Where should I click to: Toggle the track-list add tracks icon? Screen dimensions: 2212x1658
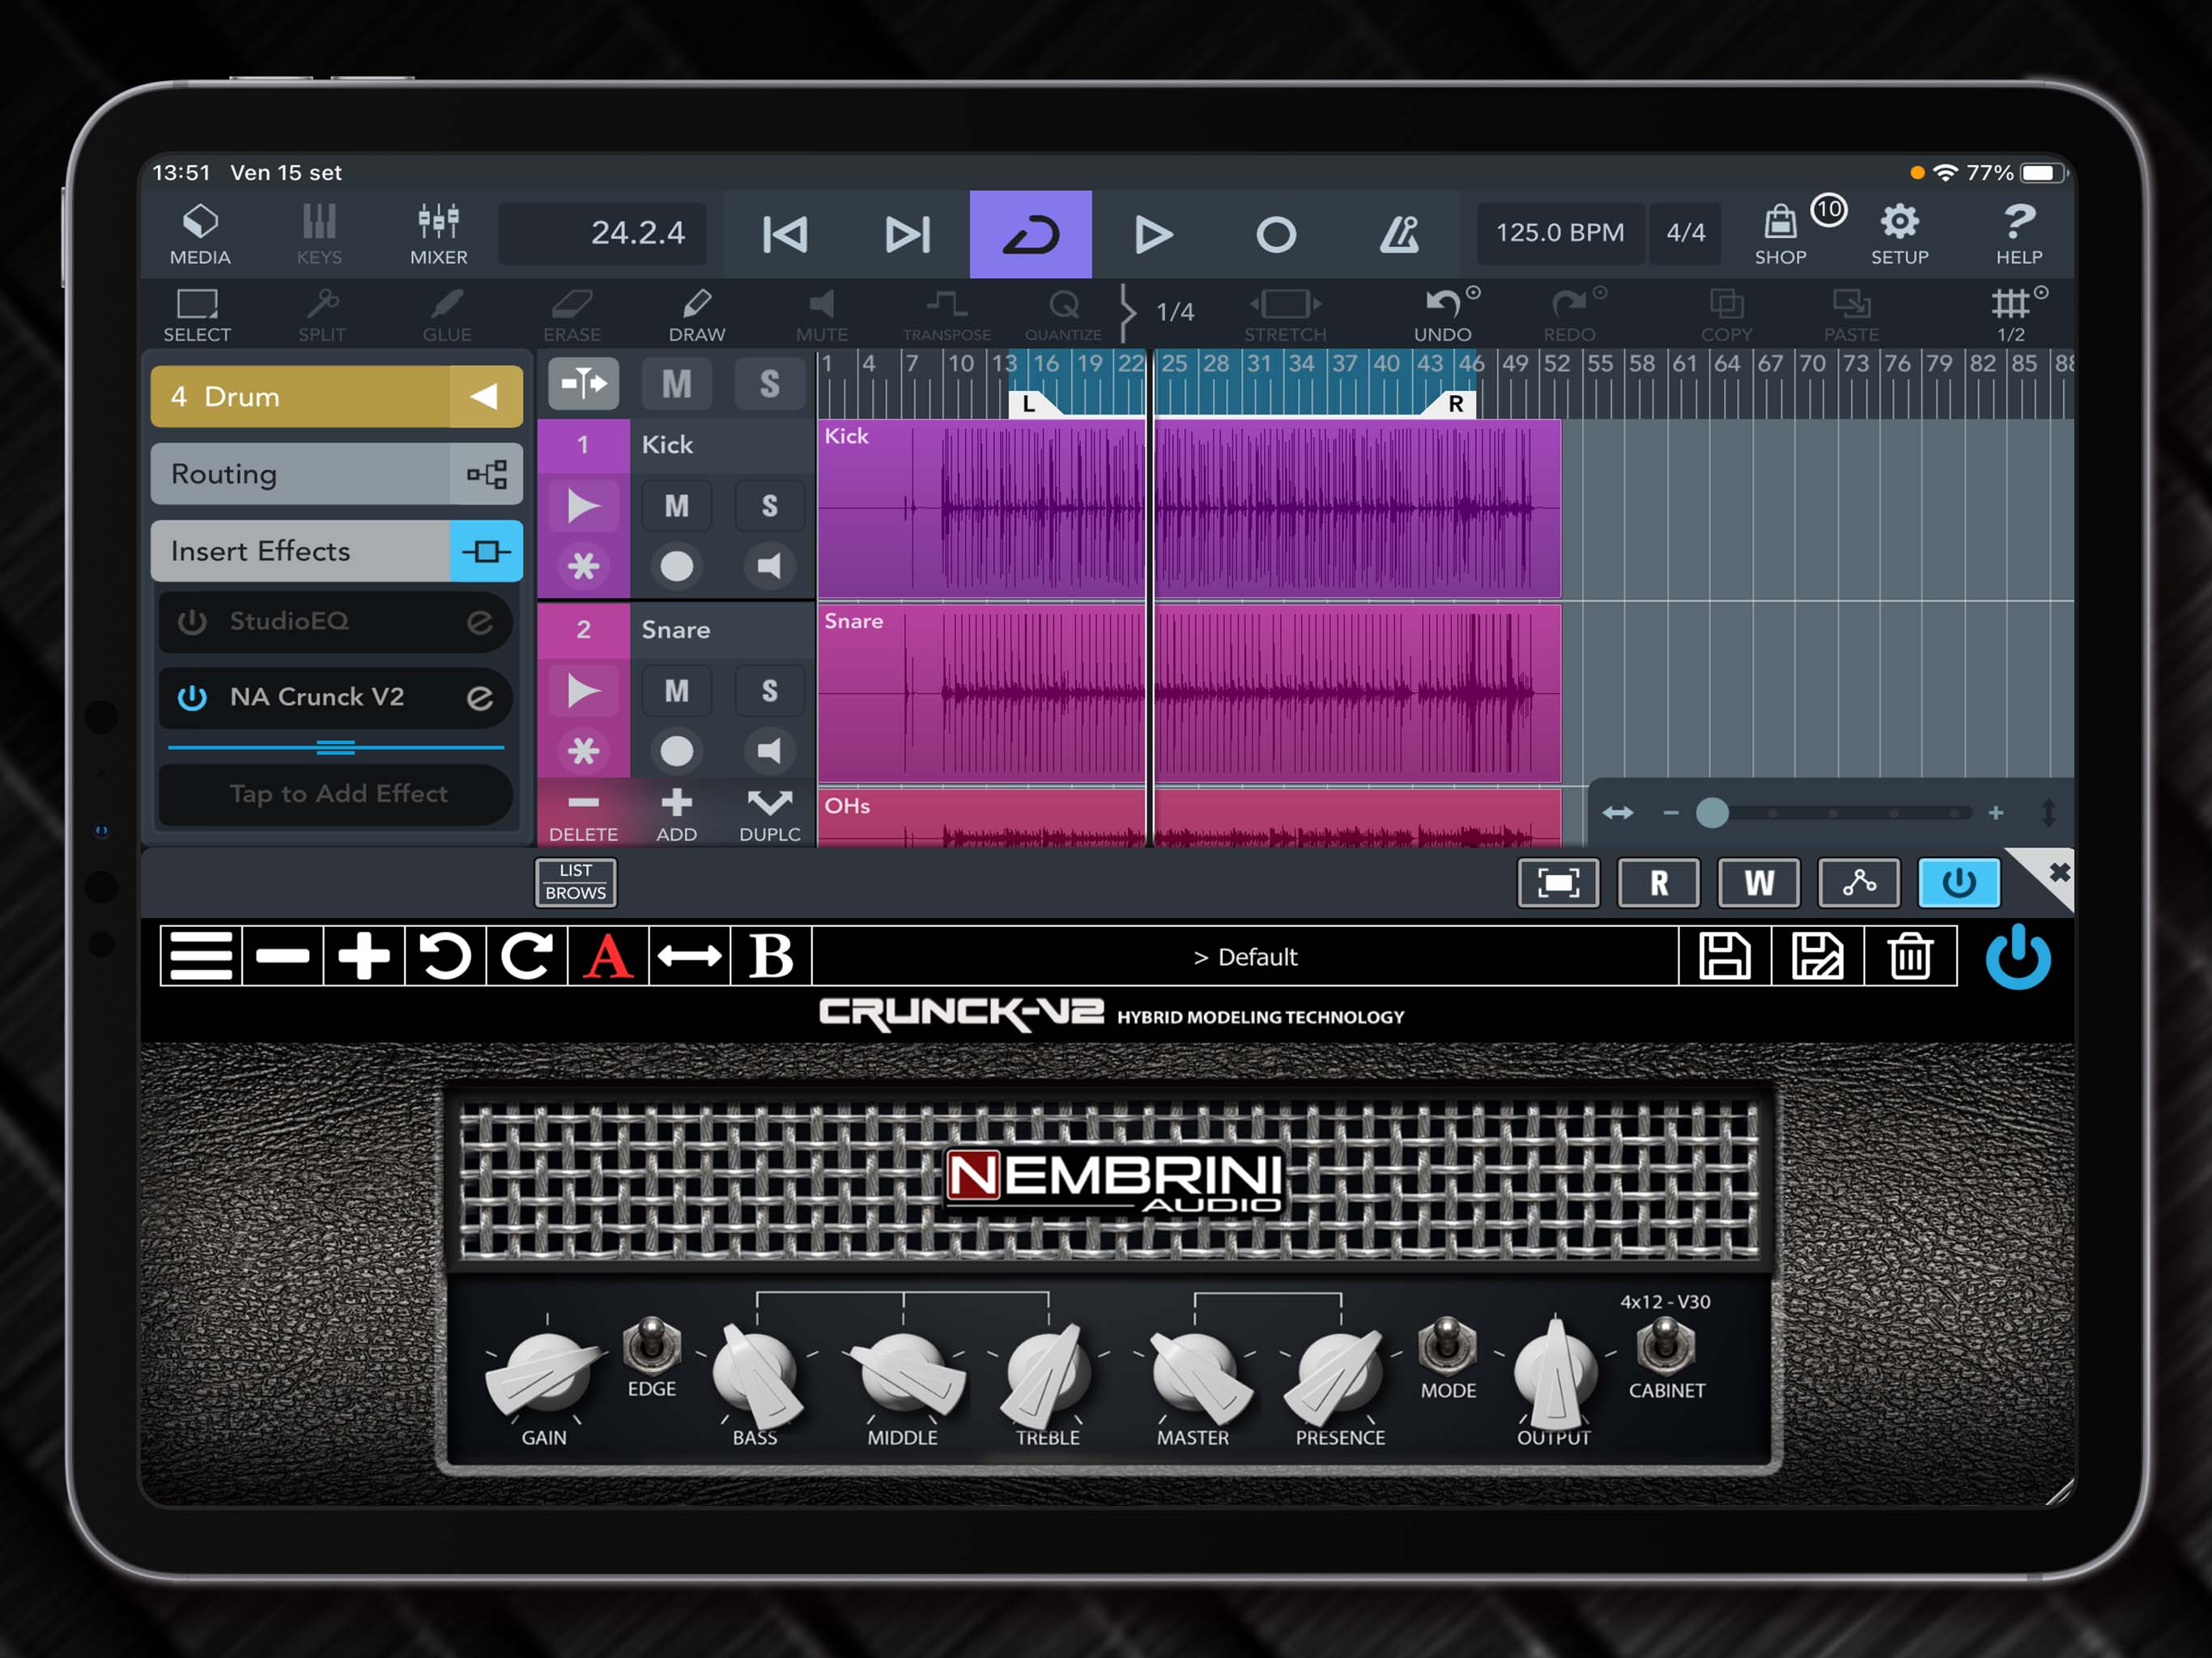(x=584, y=383)
